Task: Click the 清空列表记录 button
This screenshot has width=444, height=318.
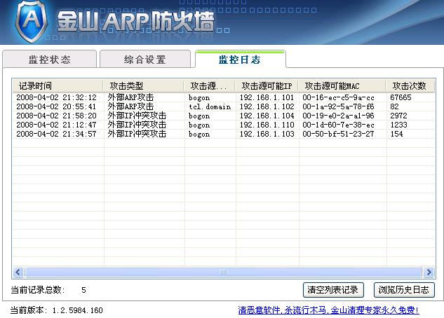Action: (333, 290)
